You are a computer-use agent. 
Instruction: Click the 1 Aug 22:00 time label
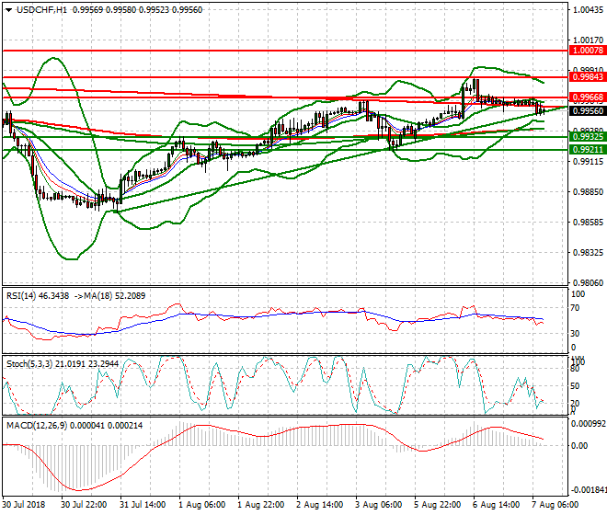click(260, 505)
